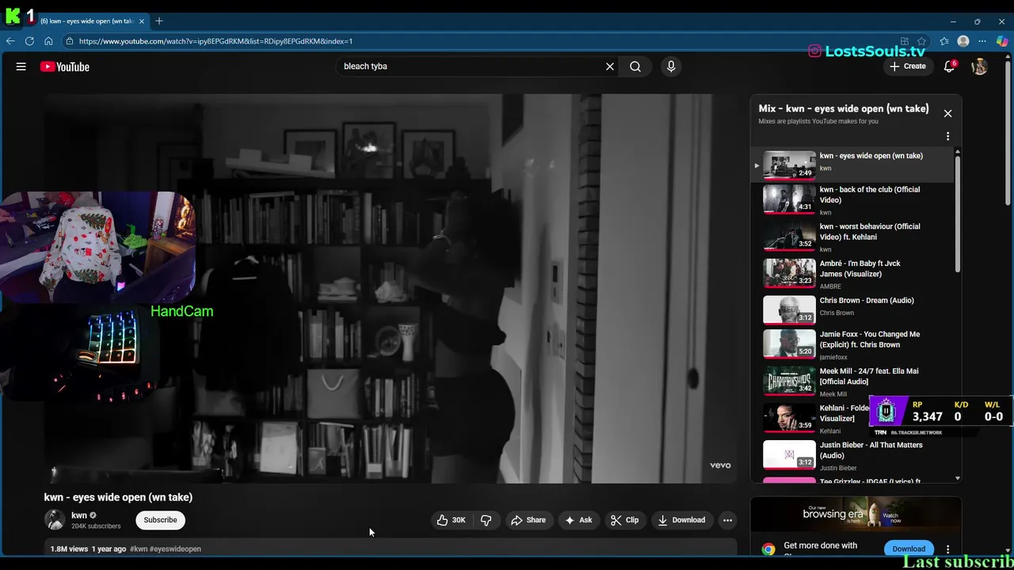Open the browser profile icon
Screen dimensions: 1014x570
(963, 41)
